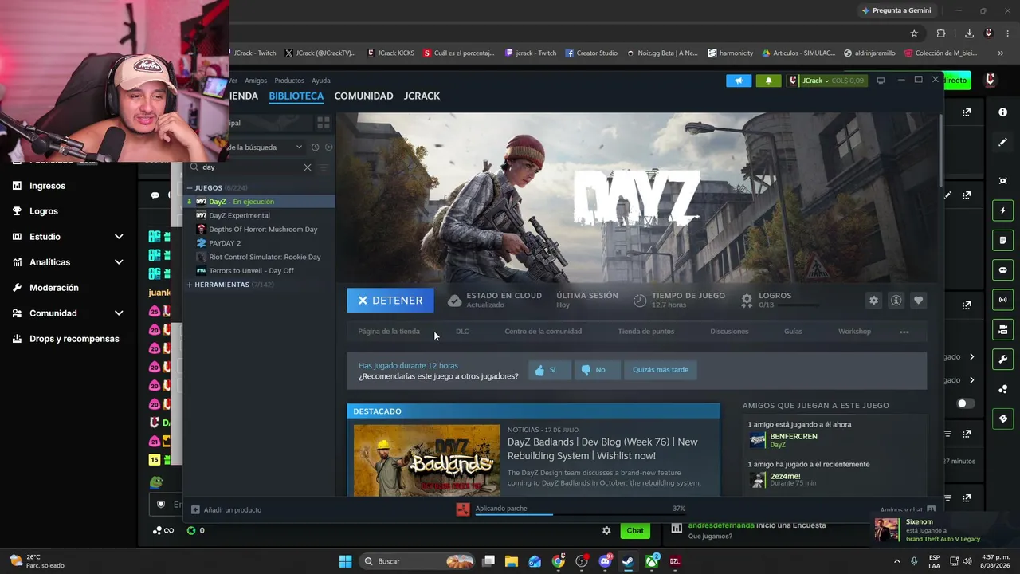Expand Estudio section in Twitch sidebar

119,237
